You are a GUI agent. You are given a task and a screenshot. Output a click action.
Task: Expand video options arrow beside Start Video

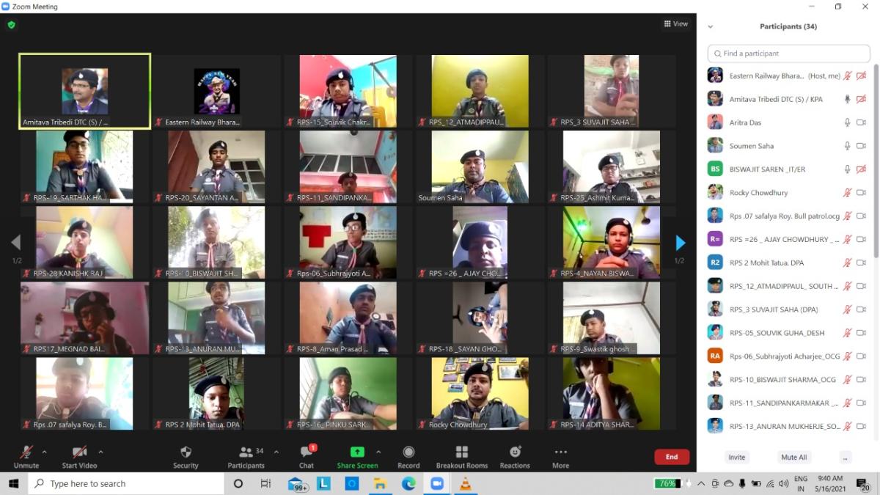coord(100,452)
